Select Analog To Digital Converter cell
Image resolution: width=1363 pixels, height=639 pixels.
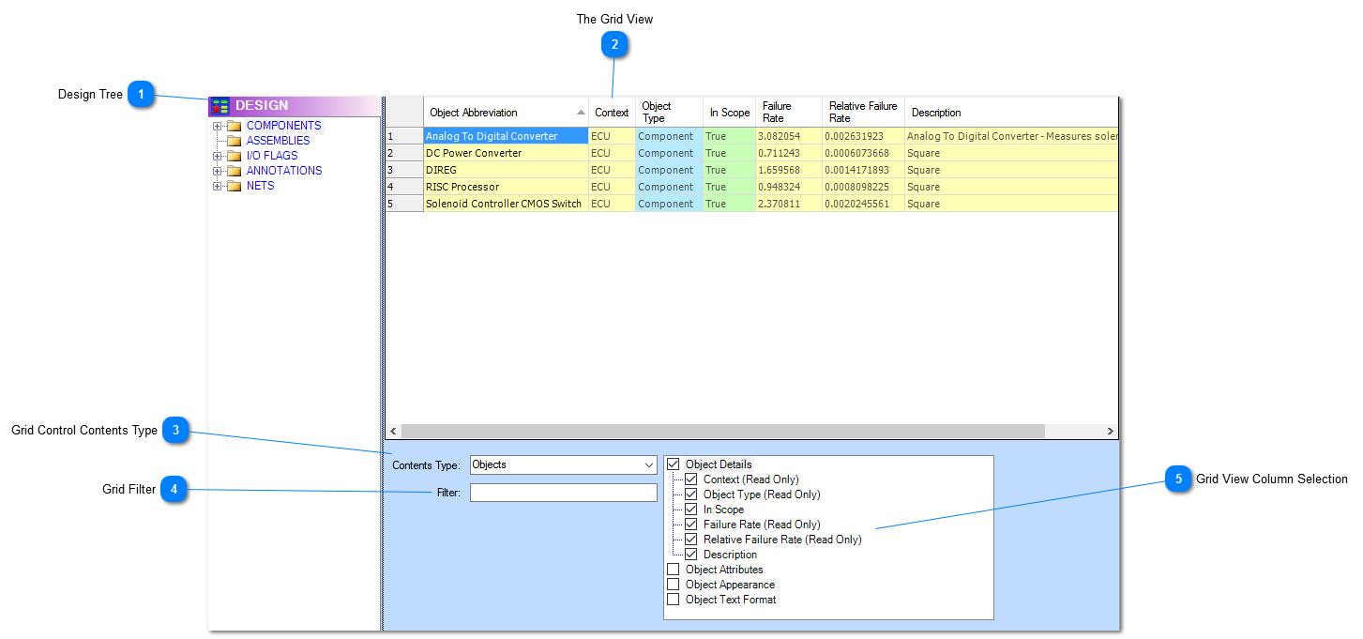point(506,136)
